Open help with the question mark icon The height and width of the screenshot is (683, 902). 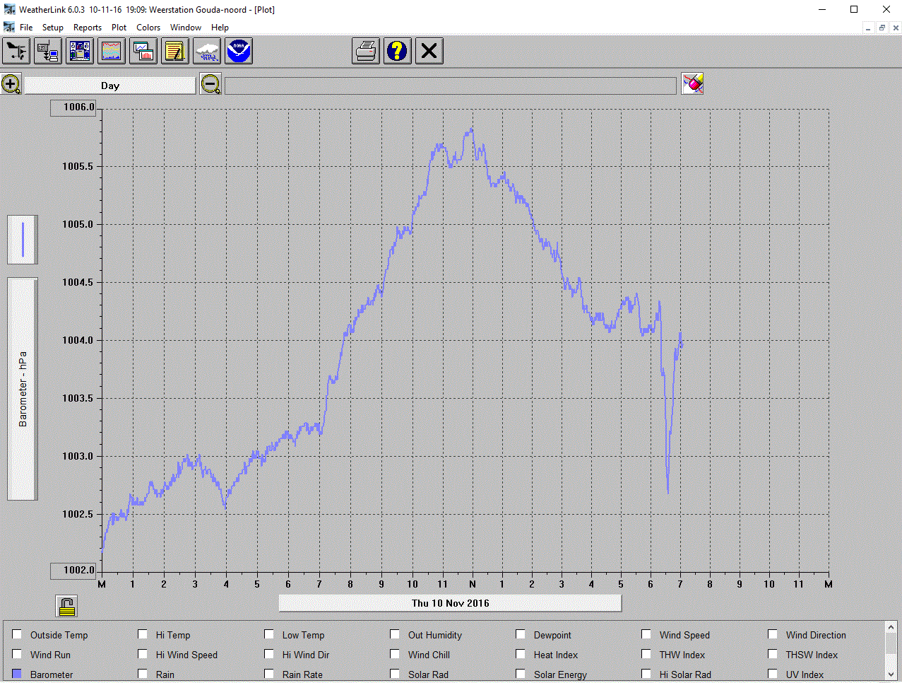[398, 51]
